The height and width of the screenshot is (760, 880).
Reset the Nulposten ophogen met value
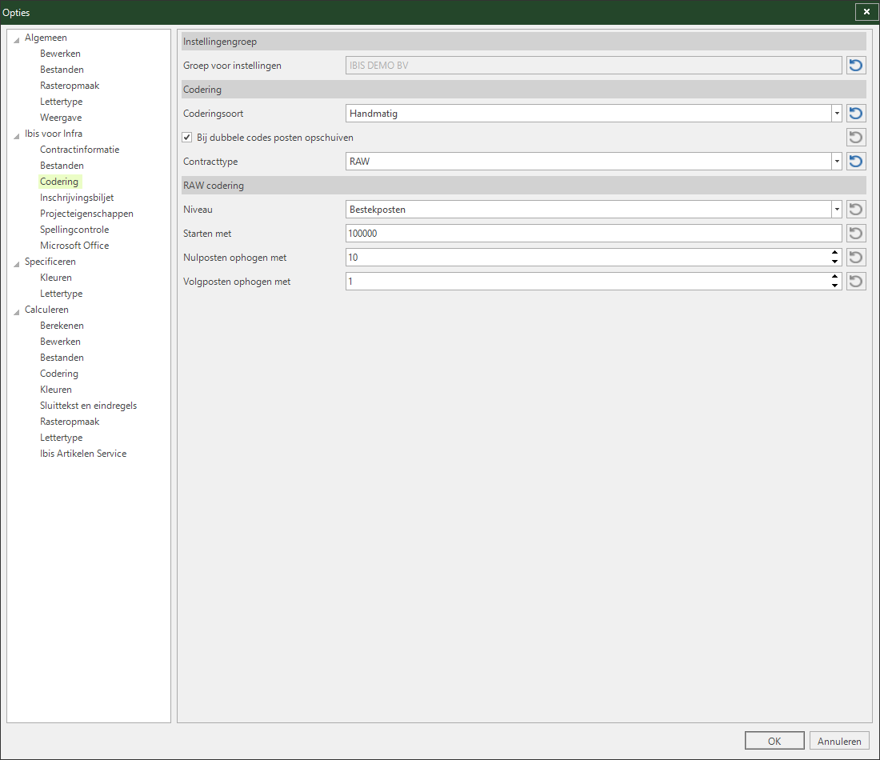[856, 258]
